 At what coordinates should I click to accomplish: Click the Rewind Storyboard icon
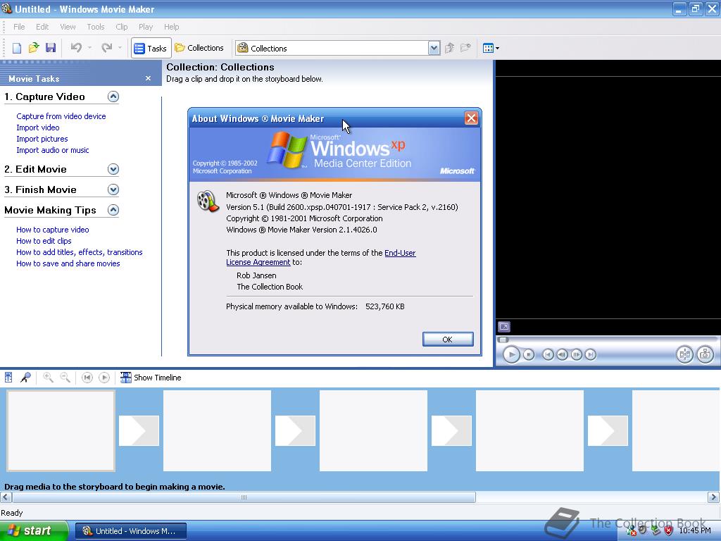pos(87,378)
